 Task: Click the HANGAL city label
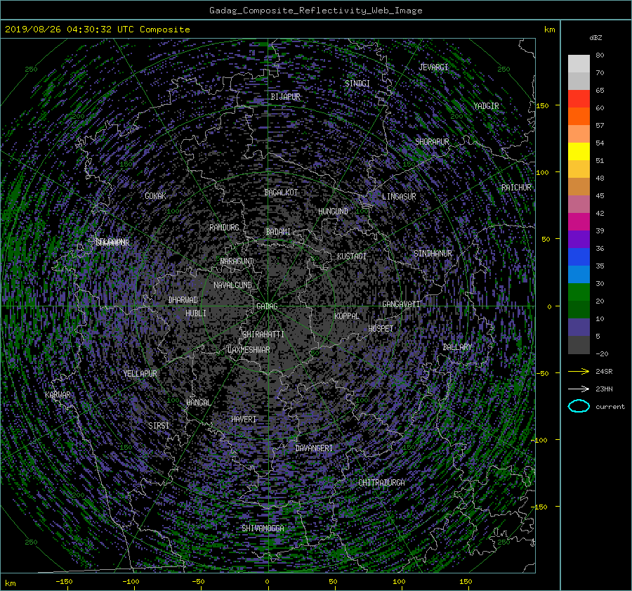coord(198,402)
